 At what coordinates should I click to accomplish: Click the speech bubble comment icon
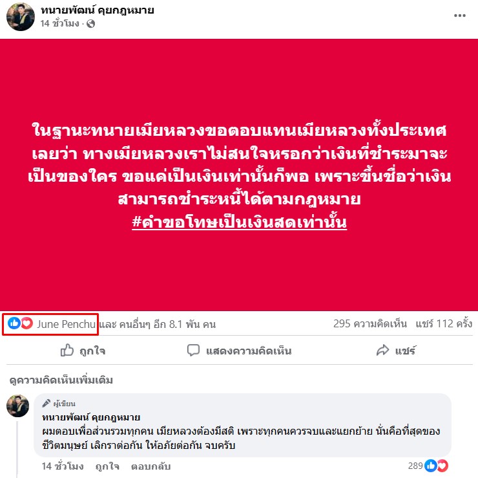pos(193,351)
